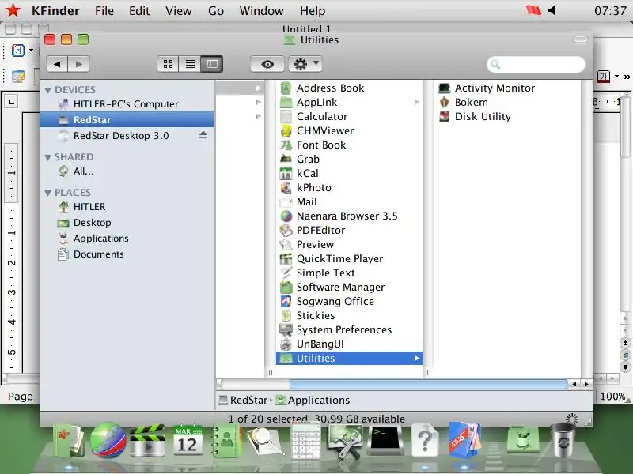Screen dimensions: 633x474
Task: Eject the RedStar Desktop 3.0 disc
Action: click(203, 135)
